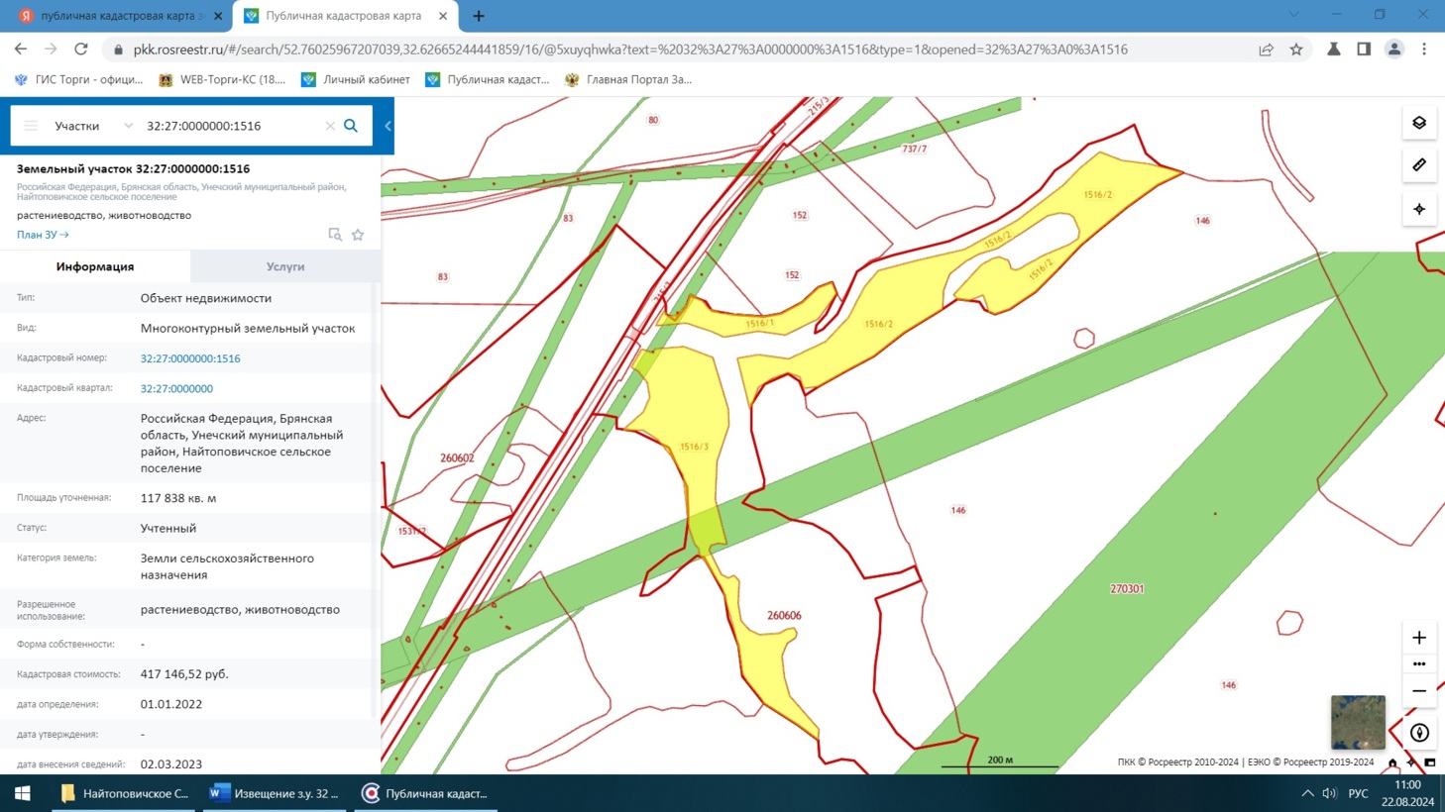This screenshot has height=812, width=1445.
Task: Open the Word document in taskbar
Action: pyautogui.click(x=275, y=793)
